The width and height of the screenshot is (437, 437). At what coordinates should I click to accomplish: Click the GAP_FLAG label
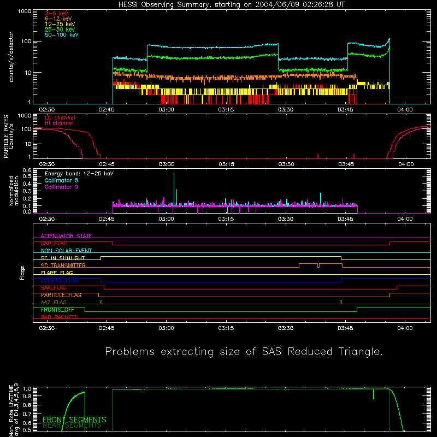pyautogui.click(x=54, y=243)
